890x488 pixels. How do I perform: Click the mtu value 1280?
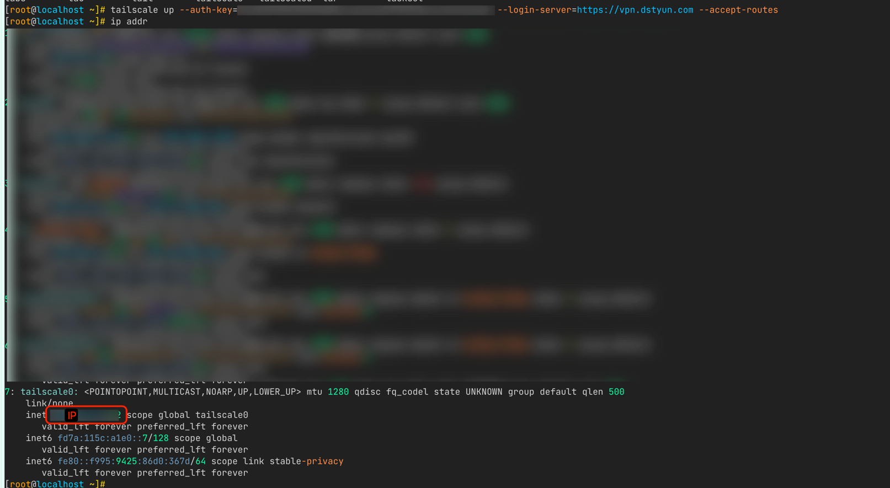338,392
